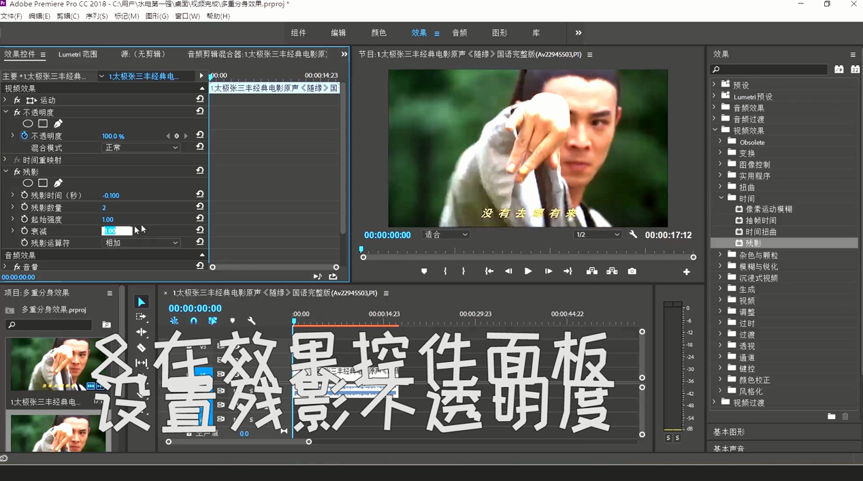Step forward one frame in program monitor
This screenshot has height=481, width=863.
click(x=548, y=271)
